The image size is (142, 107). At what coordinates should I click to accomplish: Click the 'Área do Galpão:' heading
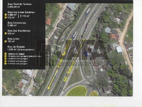coord(16,47)
